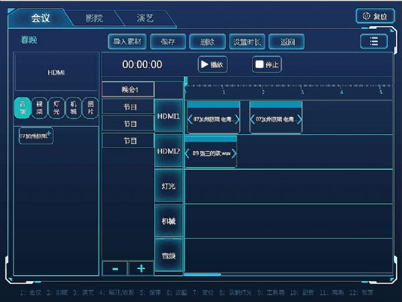Viewport: 402px width, 302px height.
Task: Click right arrow on second HDMI1 clip
Action: (298, 119)
